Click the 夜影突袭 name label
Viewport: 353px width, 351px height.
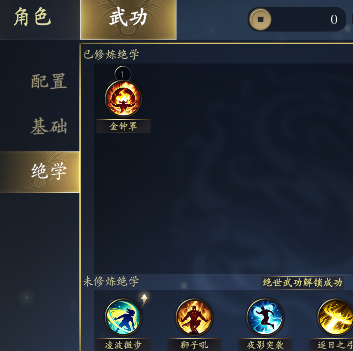click(x=265, y=345)
